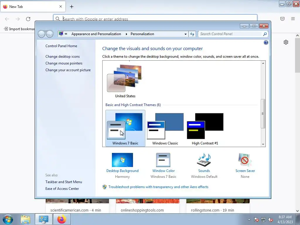The height and width of the screenshot is (225, 300).
Task: Open the Sounds piano icon
Action: coord(204,160)
